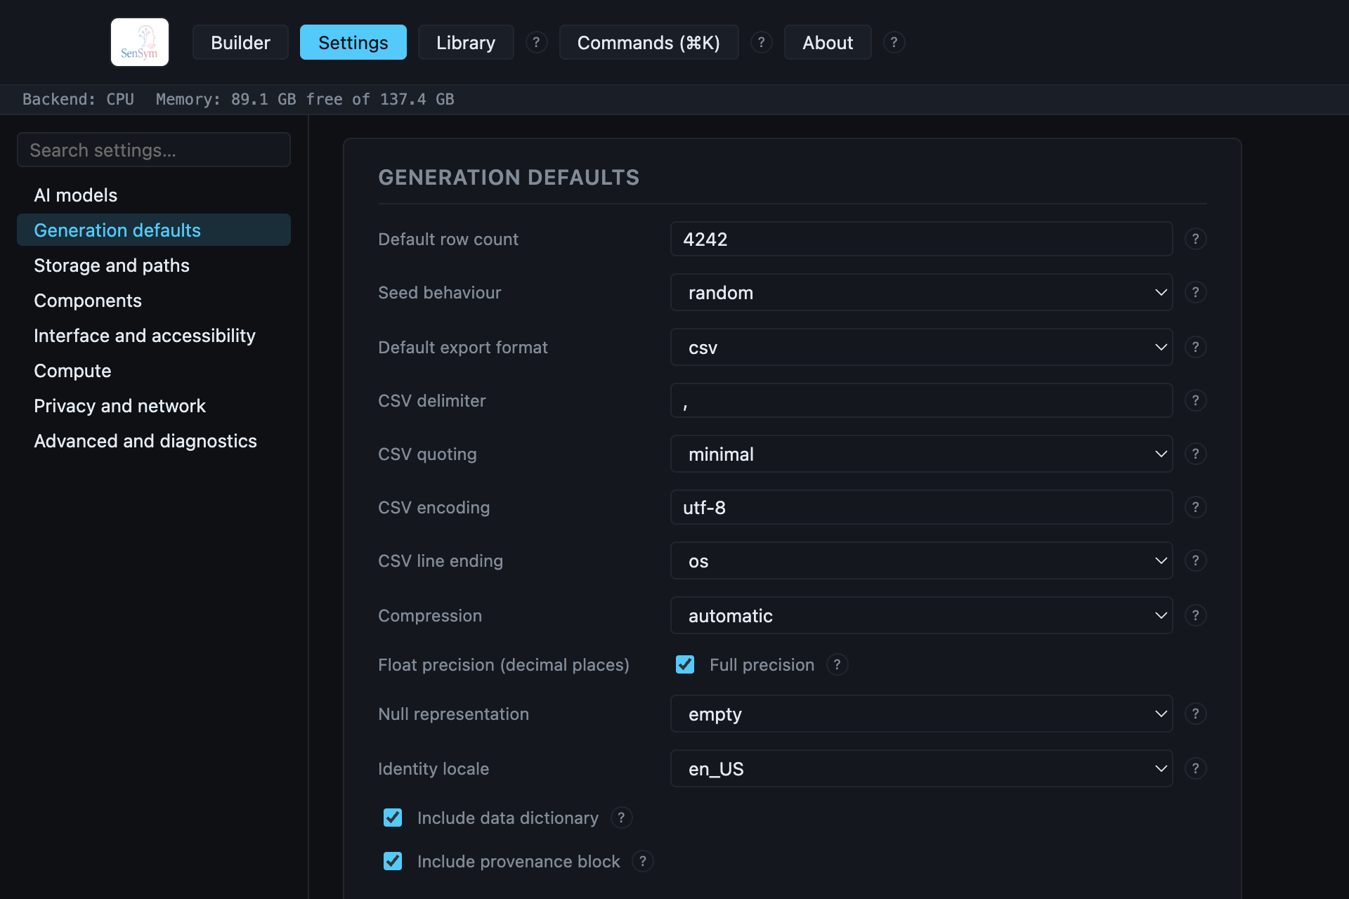Open the Compression dropdown

point(921,615)
